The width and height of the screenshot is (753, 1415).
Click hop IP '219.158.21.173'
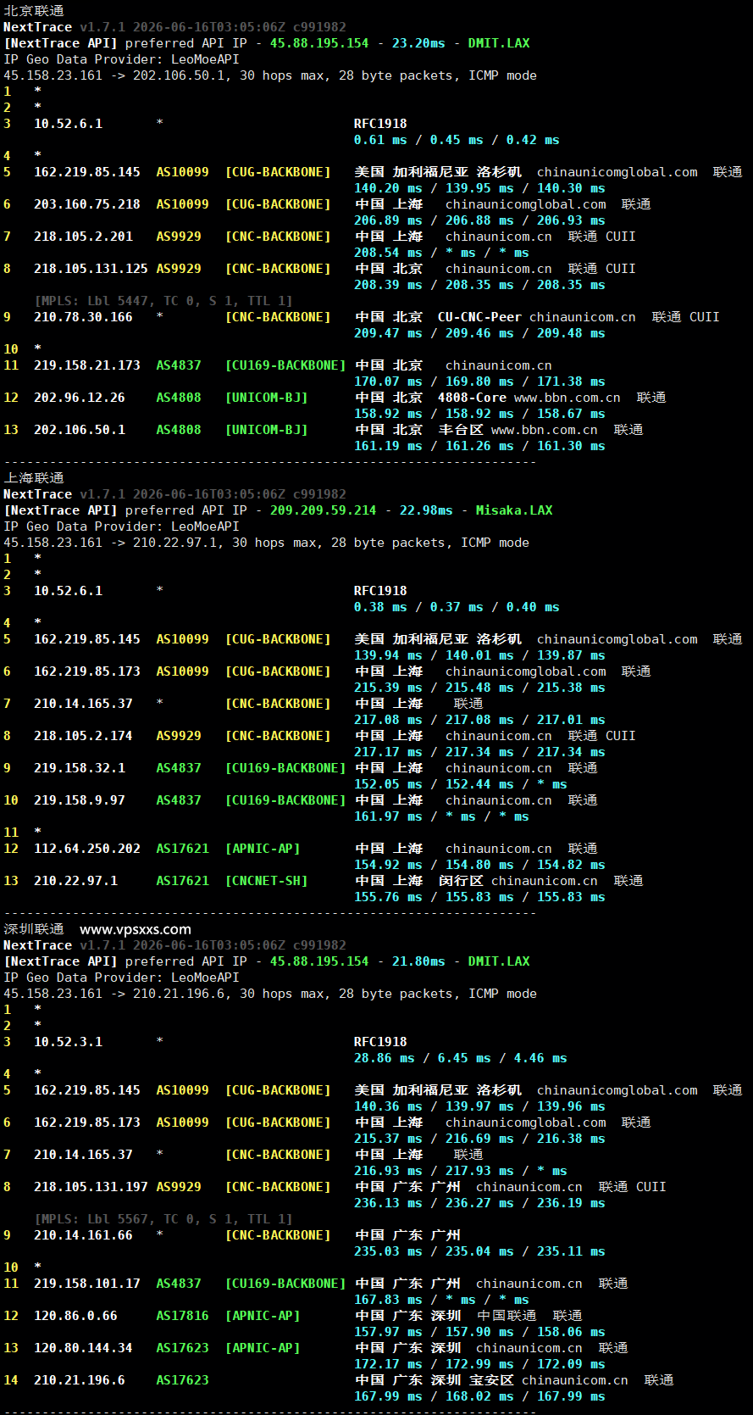(x=87, y=365)
